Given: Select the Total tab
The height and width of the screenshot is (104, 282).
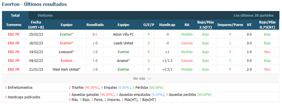Looking at the screenshot, I should coord(15,16).
